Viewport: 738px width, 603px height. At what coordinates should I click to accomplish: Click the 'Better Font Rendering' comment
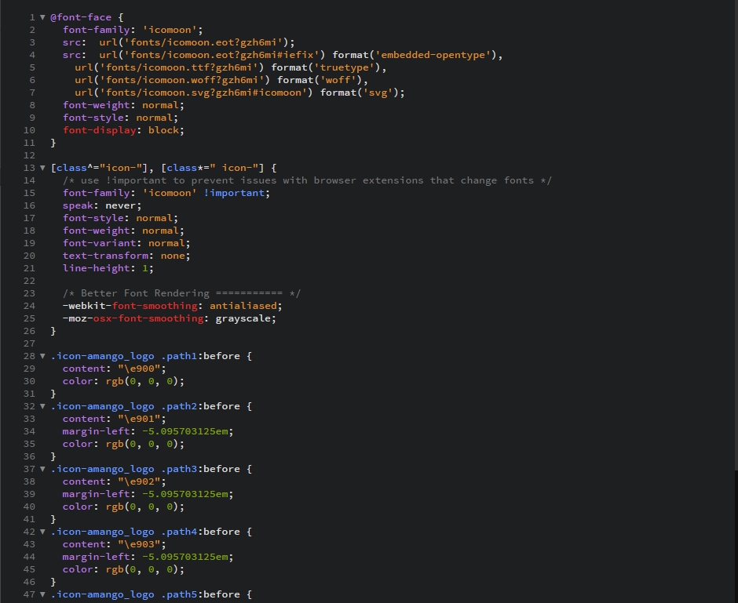tap(181, 293)
